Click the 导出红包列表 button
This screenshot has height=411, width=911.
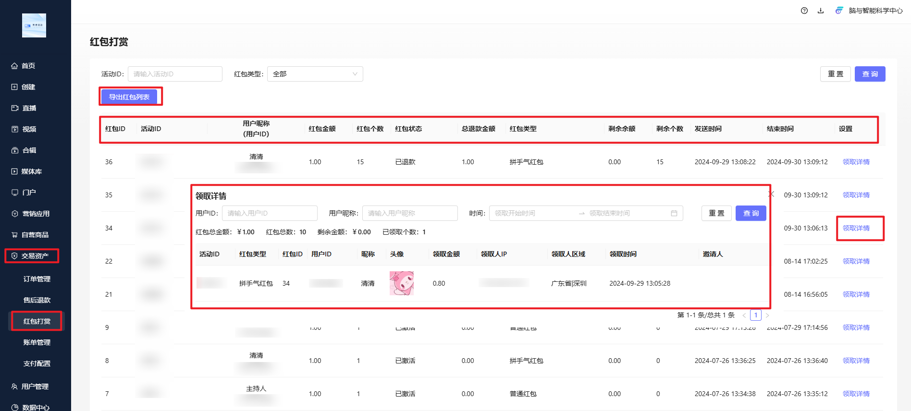[x=129, y=97]
